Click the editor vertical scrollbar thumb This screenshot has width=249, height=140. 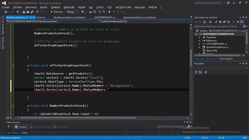pos(191,58)
